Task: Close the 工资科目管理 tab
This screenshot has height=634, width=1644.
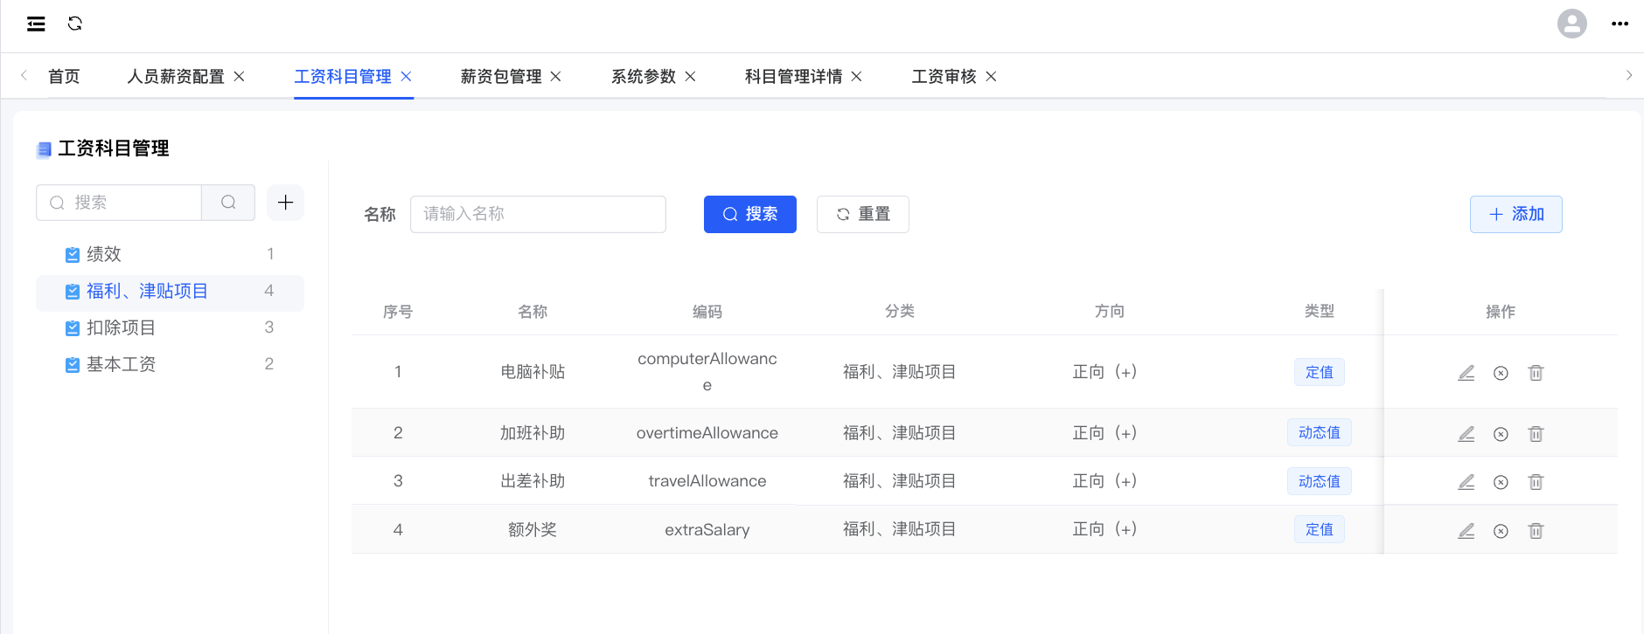Action: point(406,77)
